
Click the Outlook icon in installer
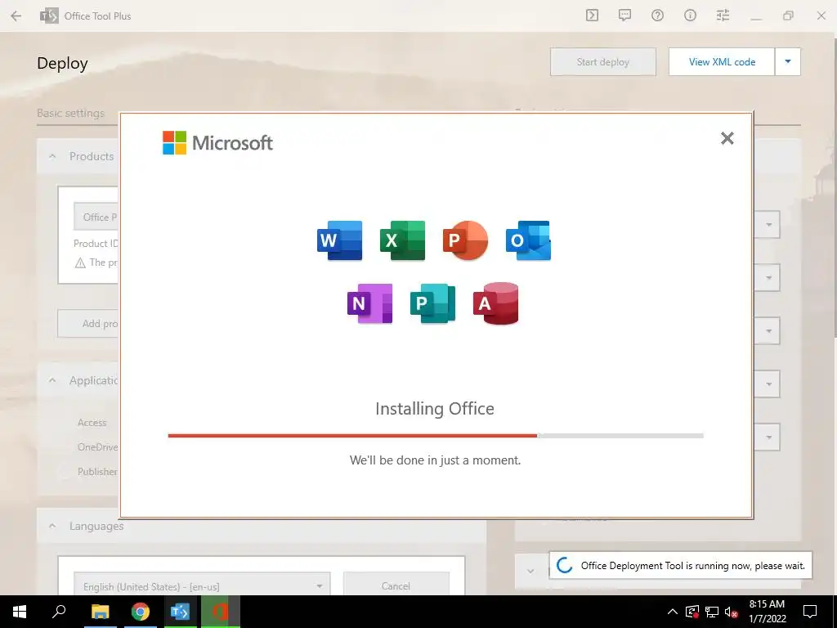[x=529, y=240]
